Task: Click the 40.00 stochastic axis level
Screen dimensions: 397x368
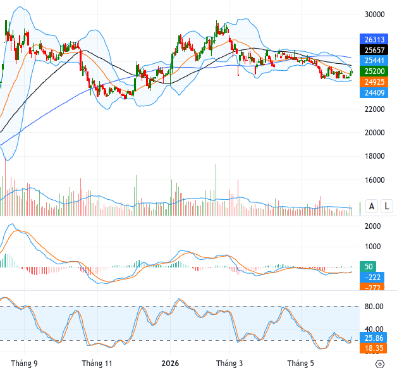Action: [374, 329]
